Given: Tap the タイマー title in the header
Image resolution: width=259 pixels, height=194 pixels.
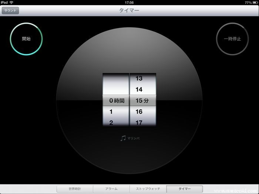Looking at the screenshot, I should pyautogui.click(x=129, y=10).
